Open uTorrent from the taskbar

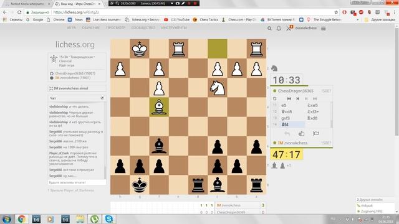(x=95, y=219)
